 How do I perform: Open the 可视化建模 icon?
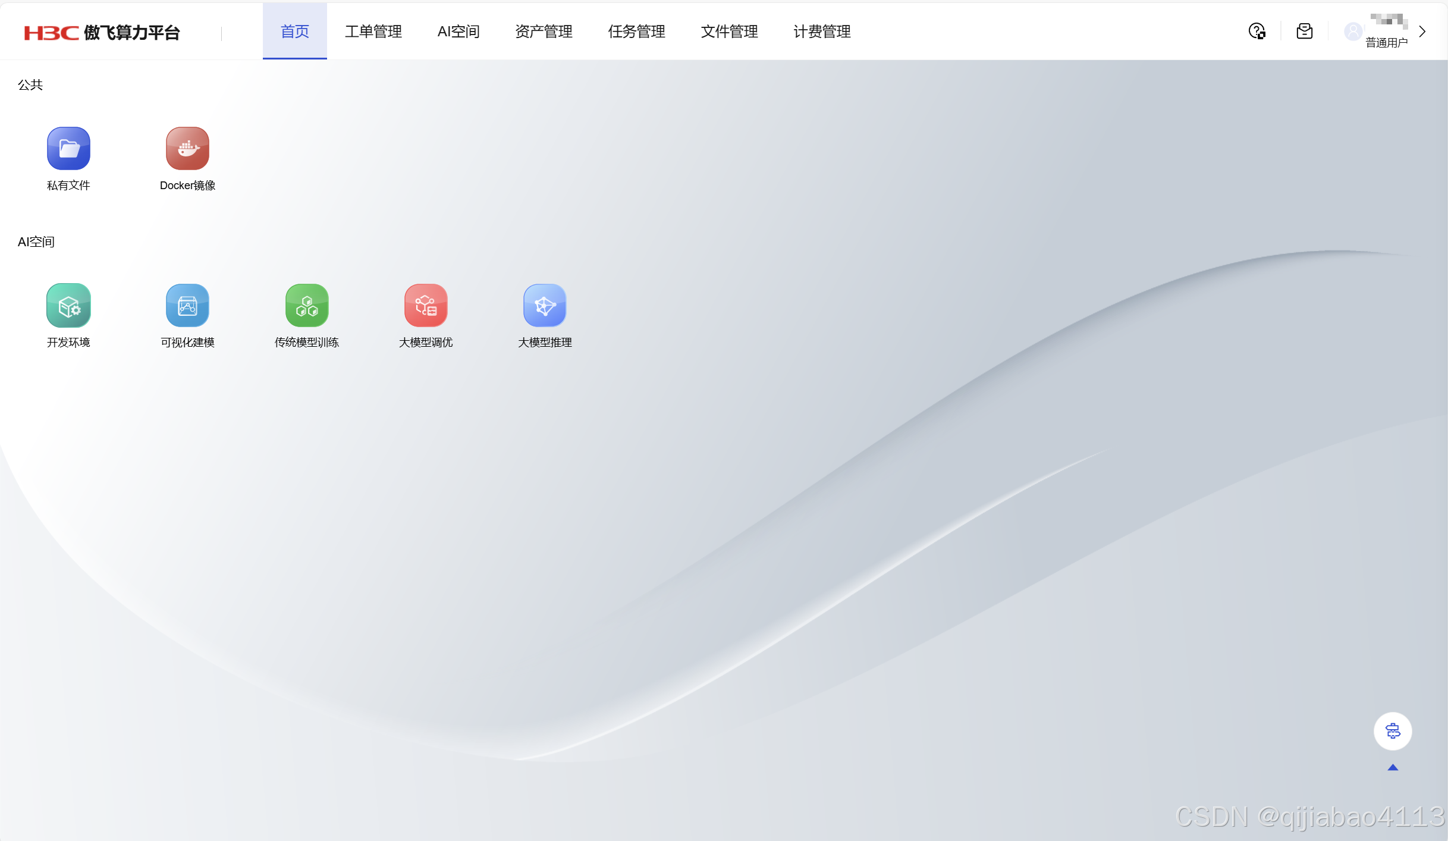(x=187, y=306)
